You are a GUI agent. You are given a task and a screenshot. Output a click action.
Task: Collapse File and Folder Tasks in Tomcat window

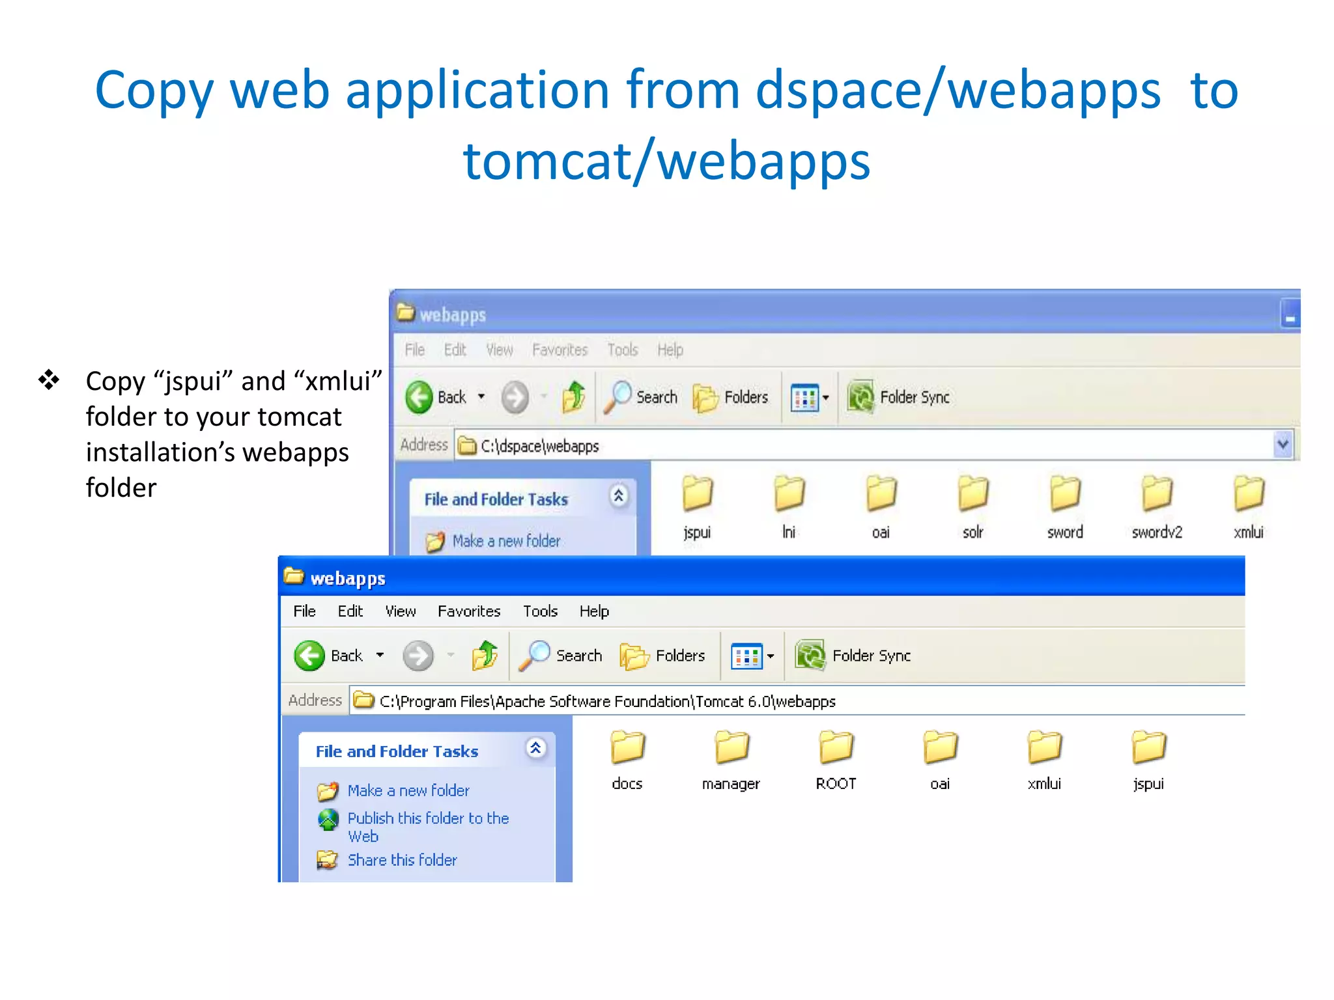pyautogui.click(x=535, y=749)
